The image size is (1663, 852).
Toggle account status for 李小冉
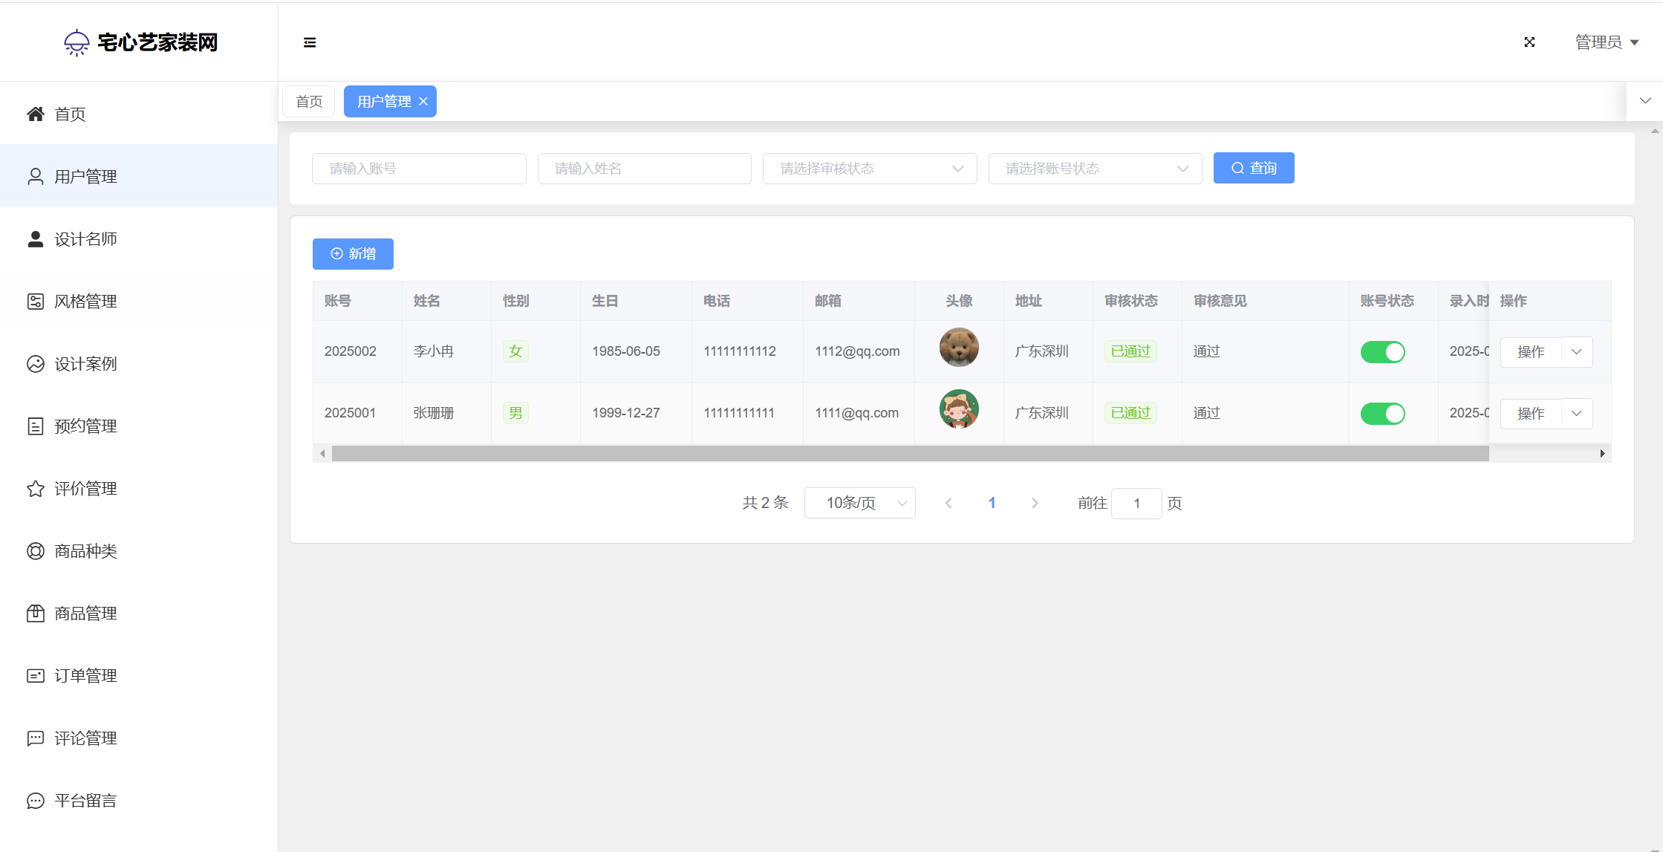(x=1382, y=352)
